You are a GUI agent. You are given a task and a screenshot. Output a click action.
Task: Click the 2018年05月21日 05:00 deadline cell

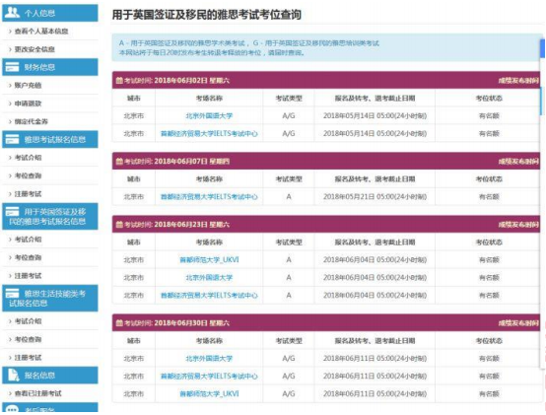coord(375,197)
